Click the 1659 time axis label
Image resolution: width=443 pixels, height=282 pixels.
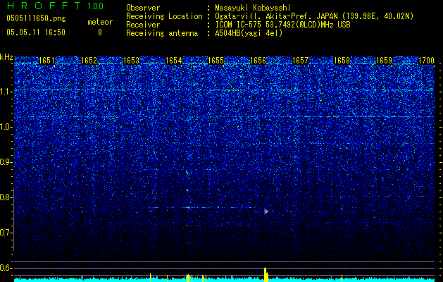[x=385, y=61]
